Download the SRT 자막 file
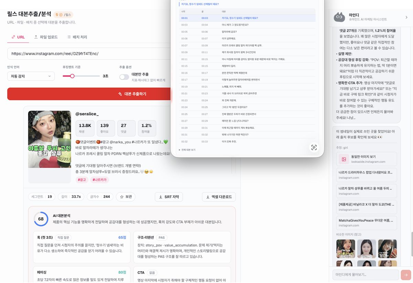 (169, 197)
